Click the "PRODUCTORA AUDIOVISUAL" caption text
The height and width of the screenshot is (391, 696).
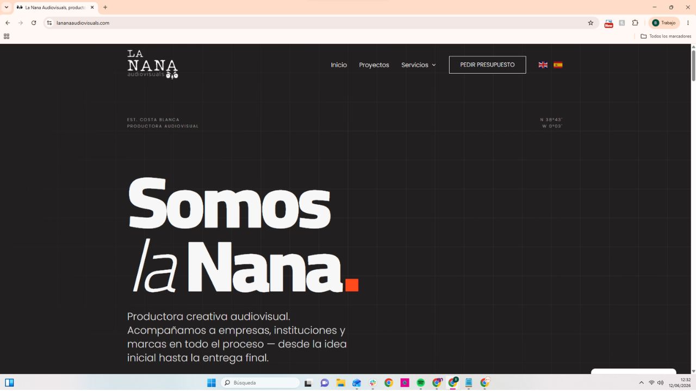point(163,126)
